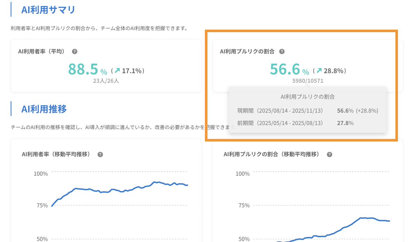The image size is (420, 242).
Task: Click the 75% axis label in AI利用プルリク chart
Action: (x=244, y=205)
